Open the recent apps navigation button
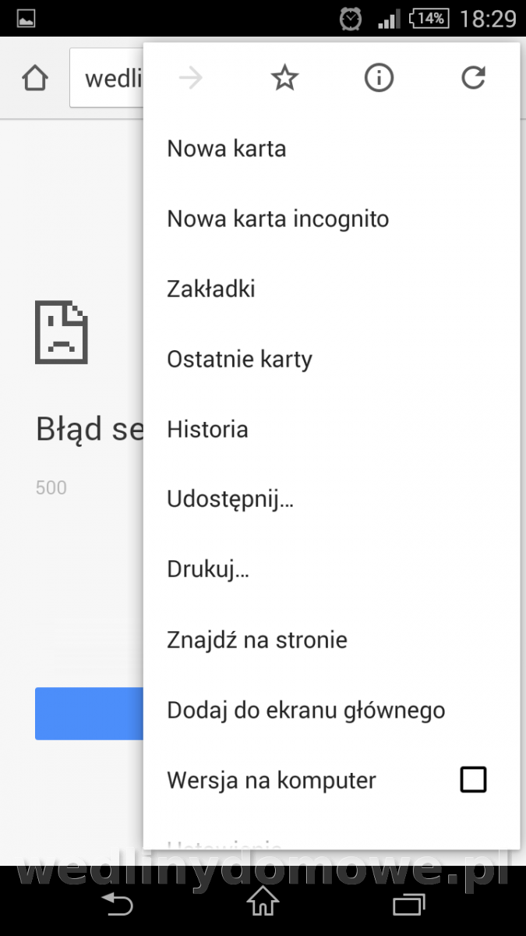This screenshot has height=936, width=526. tap(408, 904)
